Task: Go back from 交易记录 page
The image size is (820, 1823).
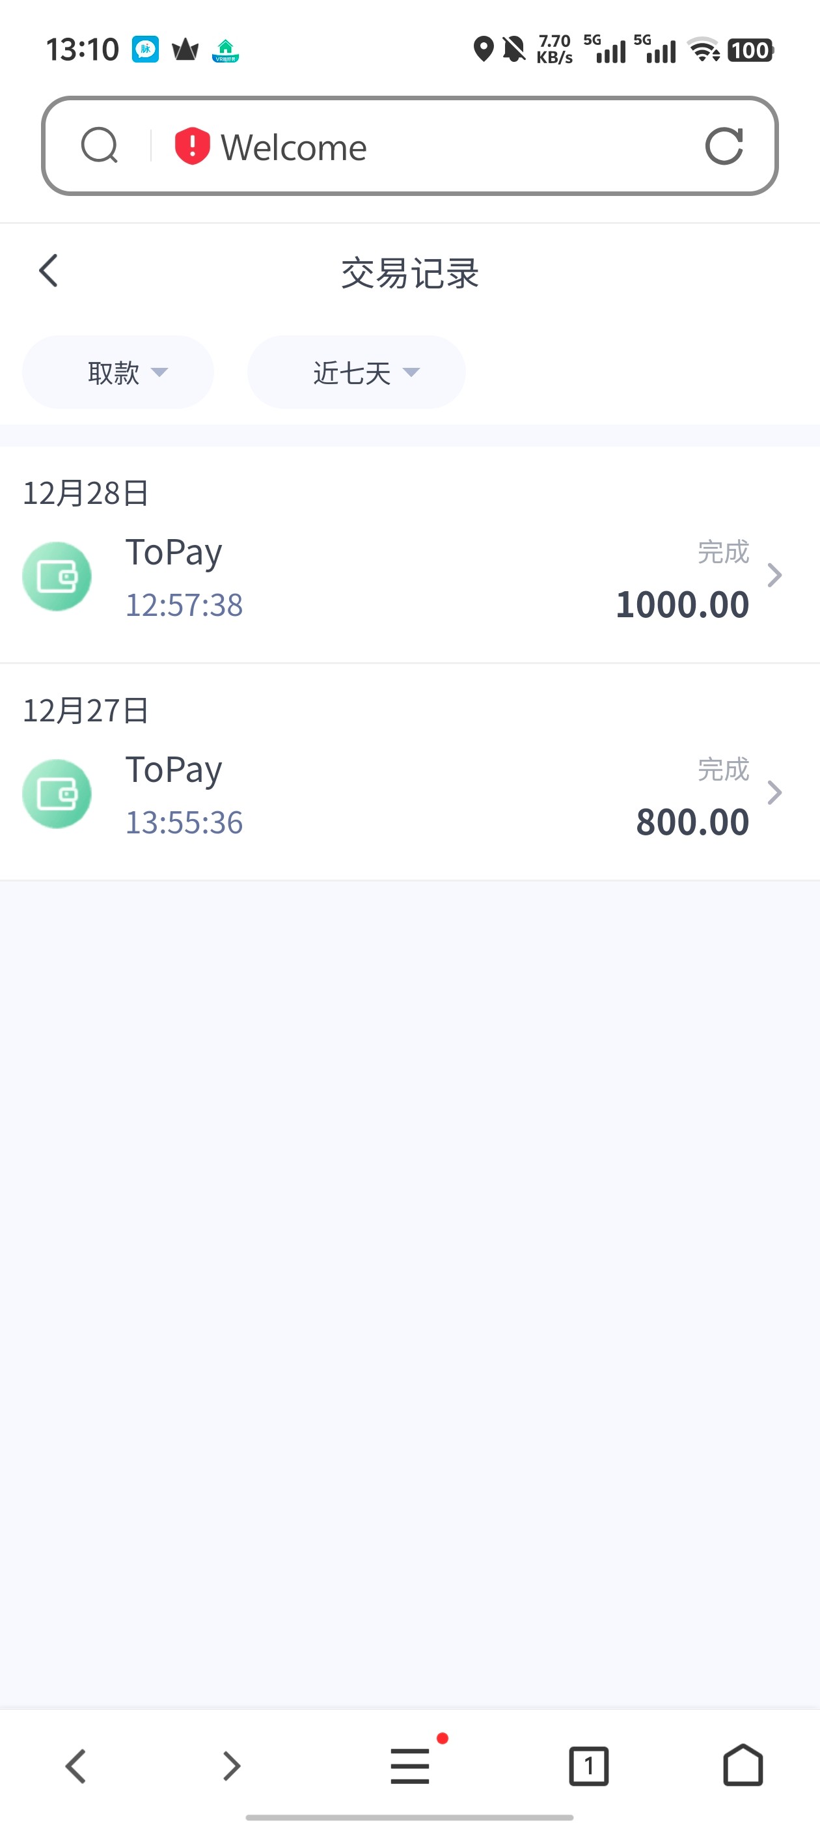Action: (x=48, y=271)
